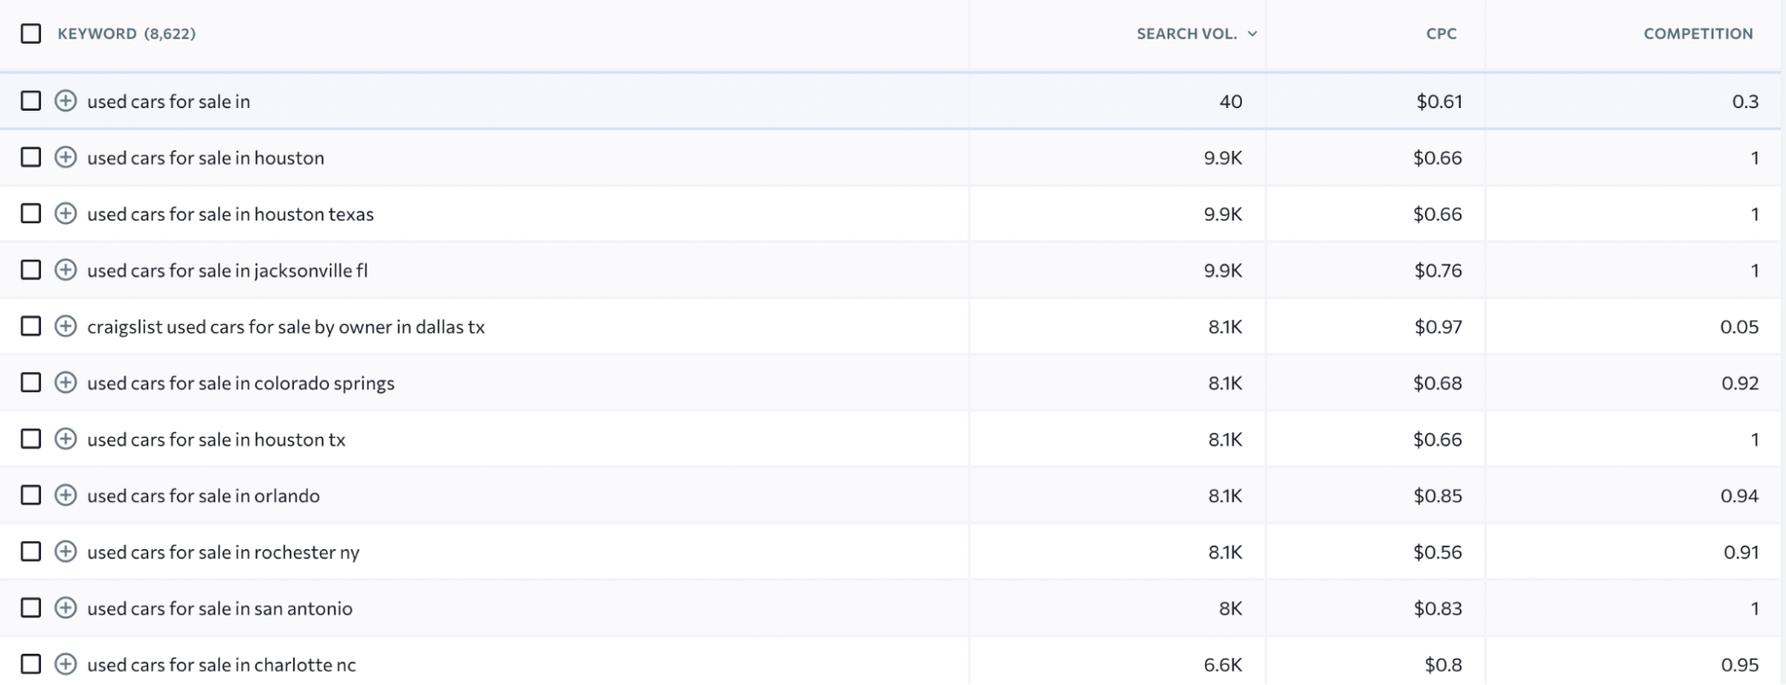Screen dimensions: 1786x685
Task: Click competition value 0.3
Action: pyautogui.click(x=1745, y=102)
